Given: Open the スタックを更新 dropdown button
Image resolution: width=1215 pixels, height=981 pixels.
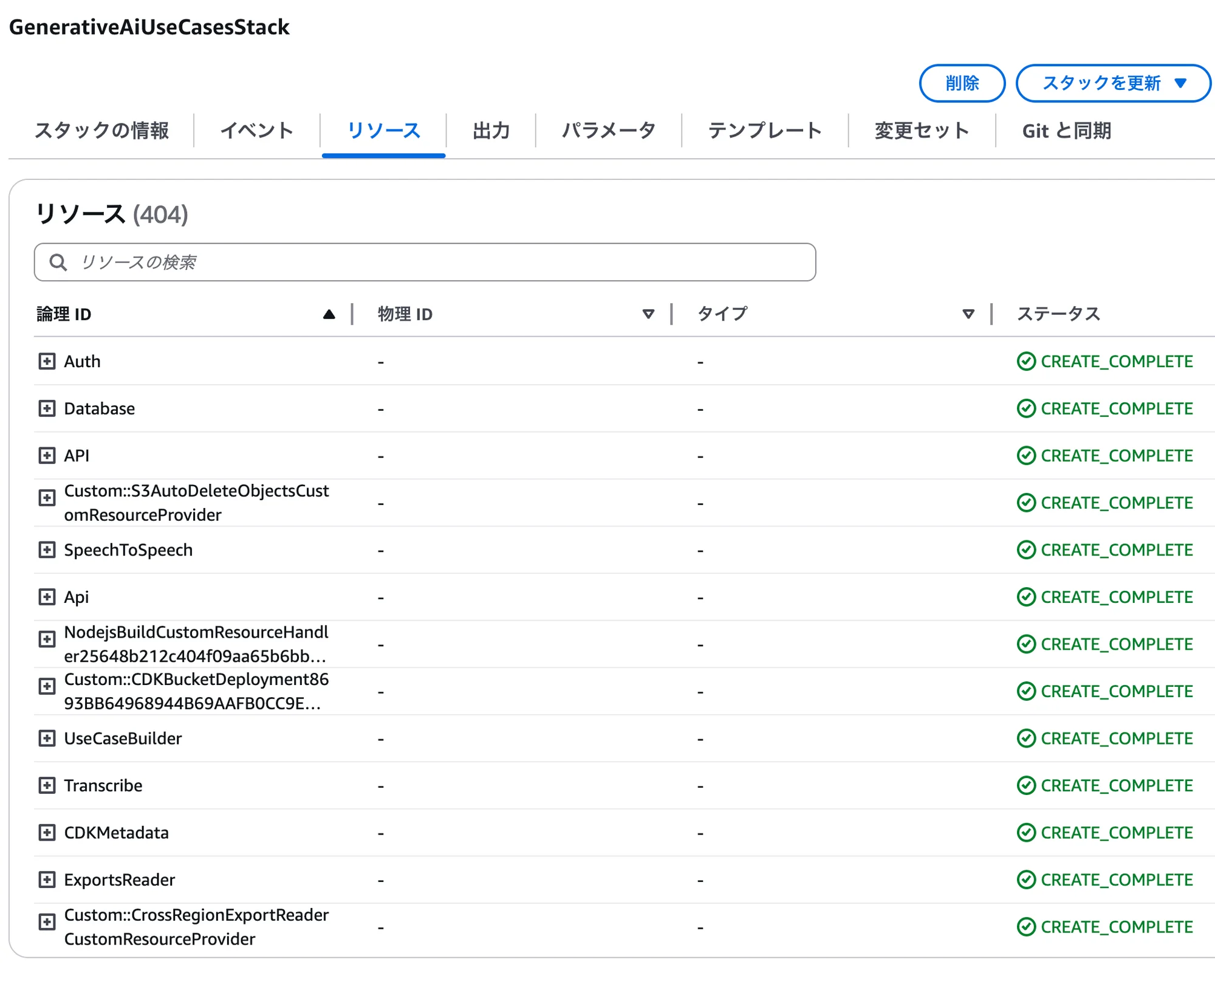Looking at the screenshot, I should click(1114, 83).
